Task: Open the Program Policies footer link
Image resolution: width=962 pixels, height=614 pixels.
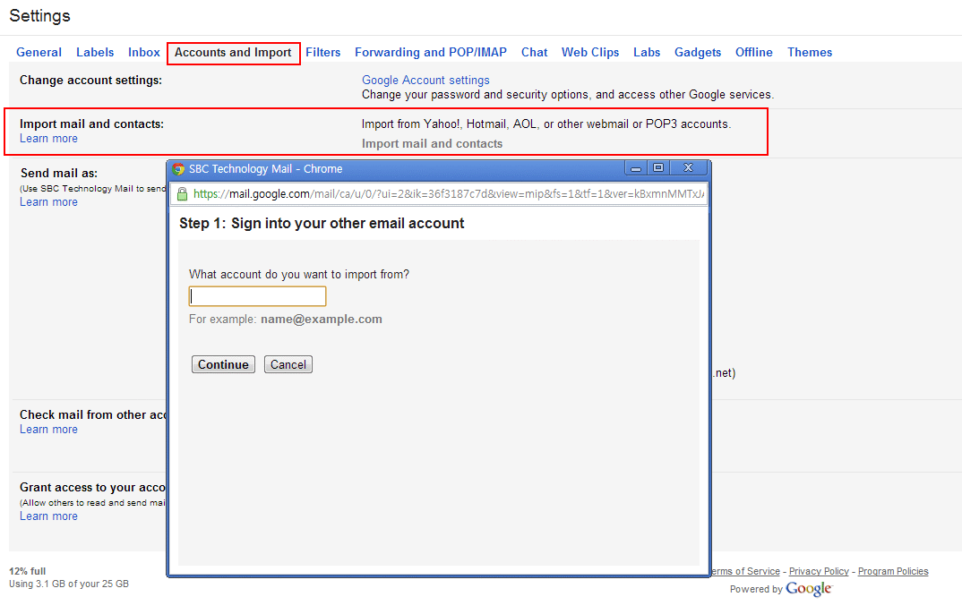Action: click(893, 571)
